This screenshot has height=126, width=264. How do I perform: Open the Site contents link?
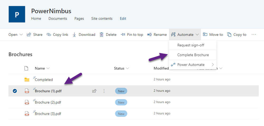click(x=102, y=18)
